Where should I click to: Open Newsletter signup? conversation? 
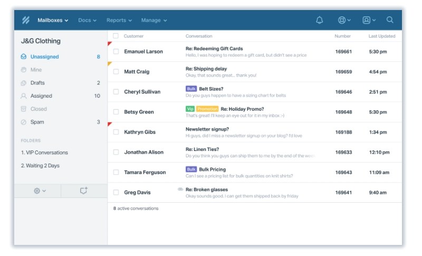click(x=207, y=129)
